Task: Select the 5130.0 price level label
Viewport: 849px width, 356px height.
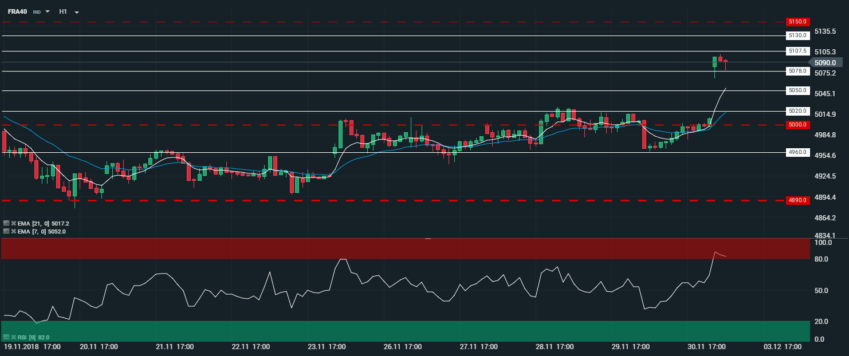Action: [x=797, y=35]
